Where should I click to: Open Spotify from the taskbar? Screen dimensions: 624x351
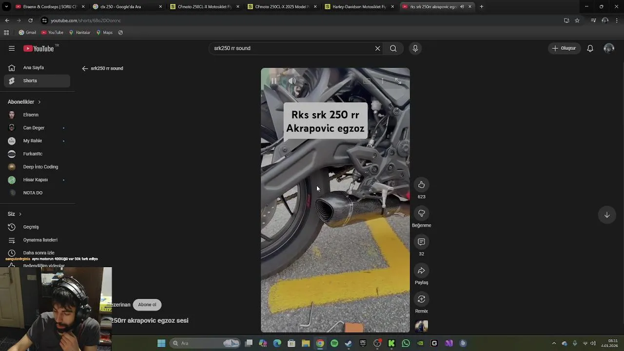334,343
